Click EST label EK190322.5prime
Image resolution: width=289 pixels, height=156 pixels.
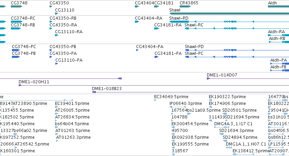(227, 97)
